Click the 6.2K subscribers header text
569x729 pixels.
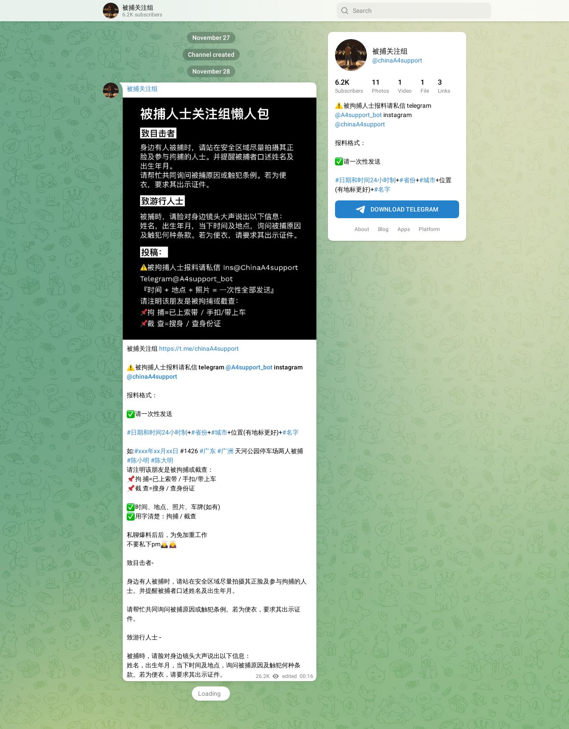coord(142,15)
